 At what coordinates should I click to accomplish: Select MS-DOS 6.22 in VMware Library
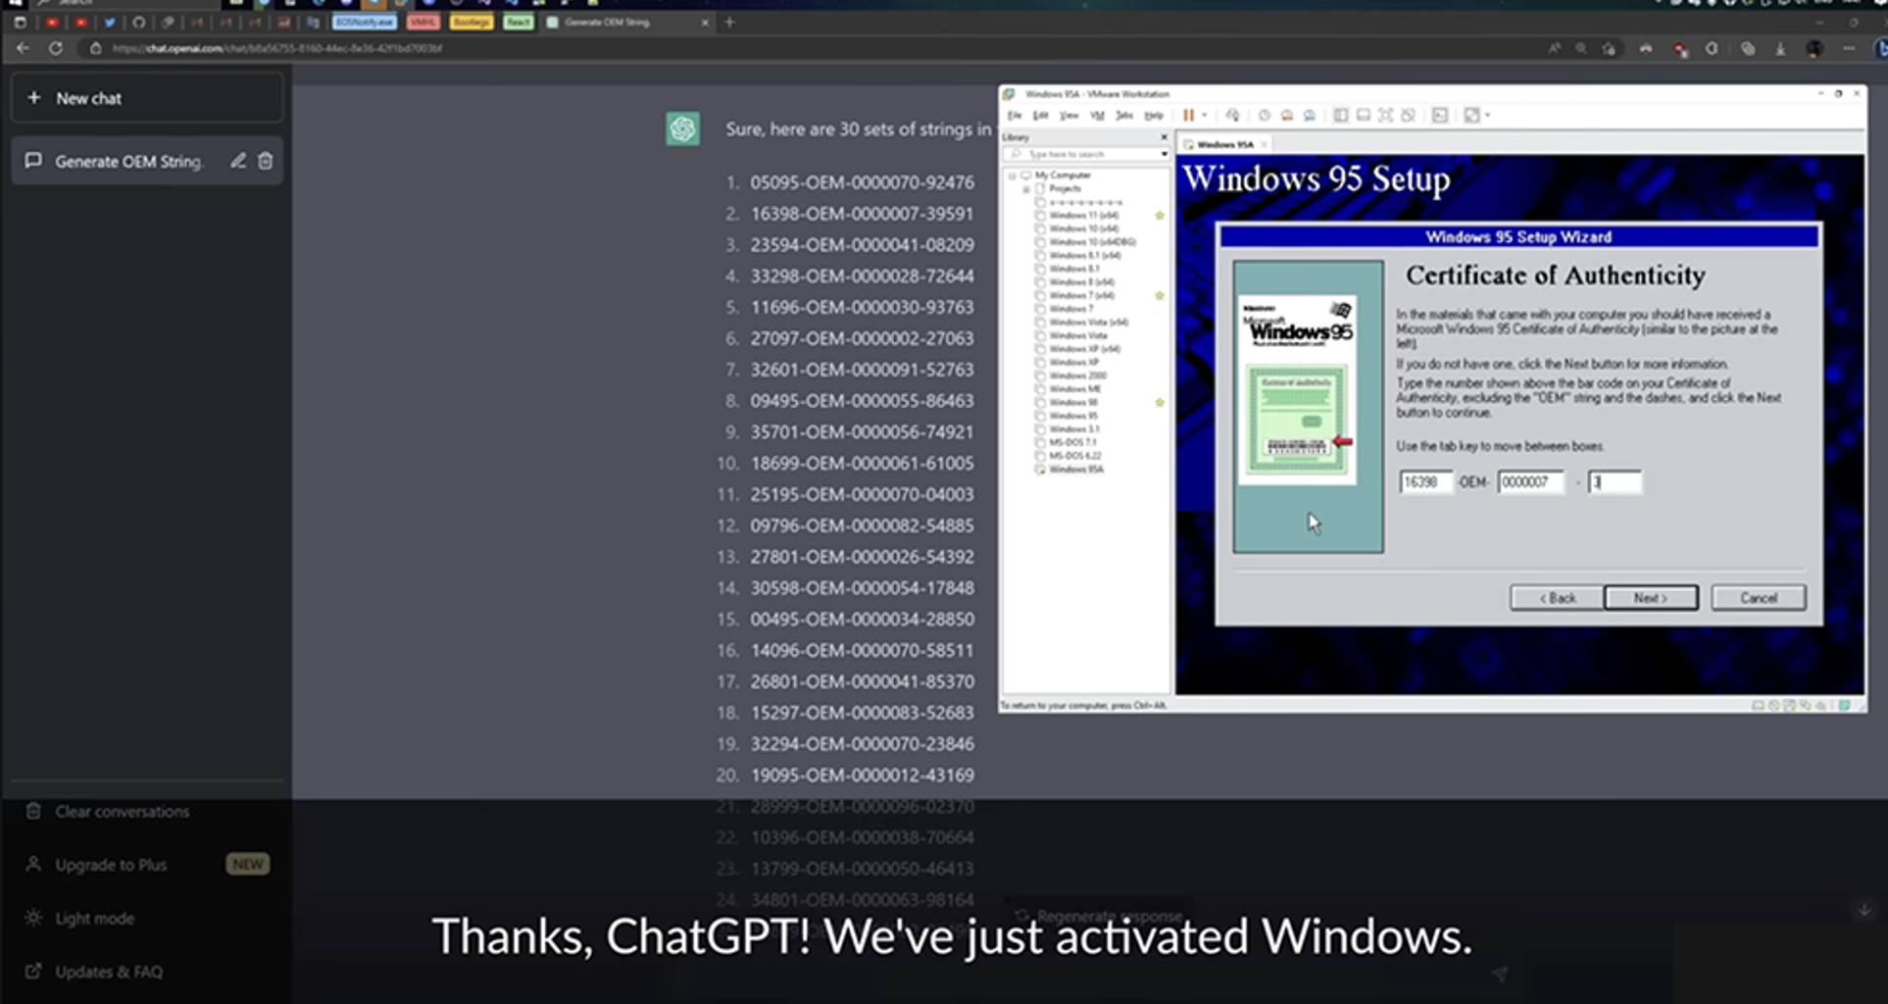[1075, 456]
